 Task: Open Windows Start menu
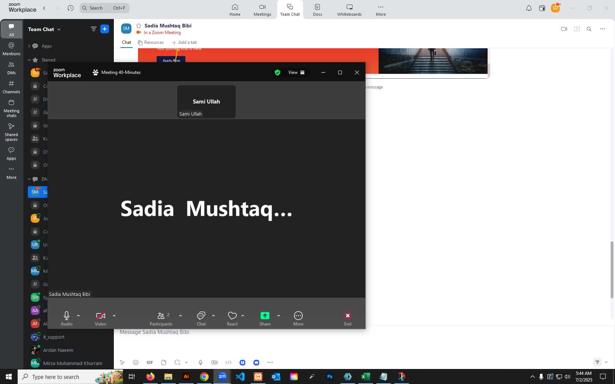(x=9, y=377)
